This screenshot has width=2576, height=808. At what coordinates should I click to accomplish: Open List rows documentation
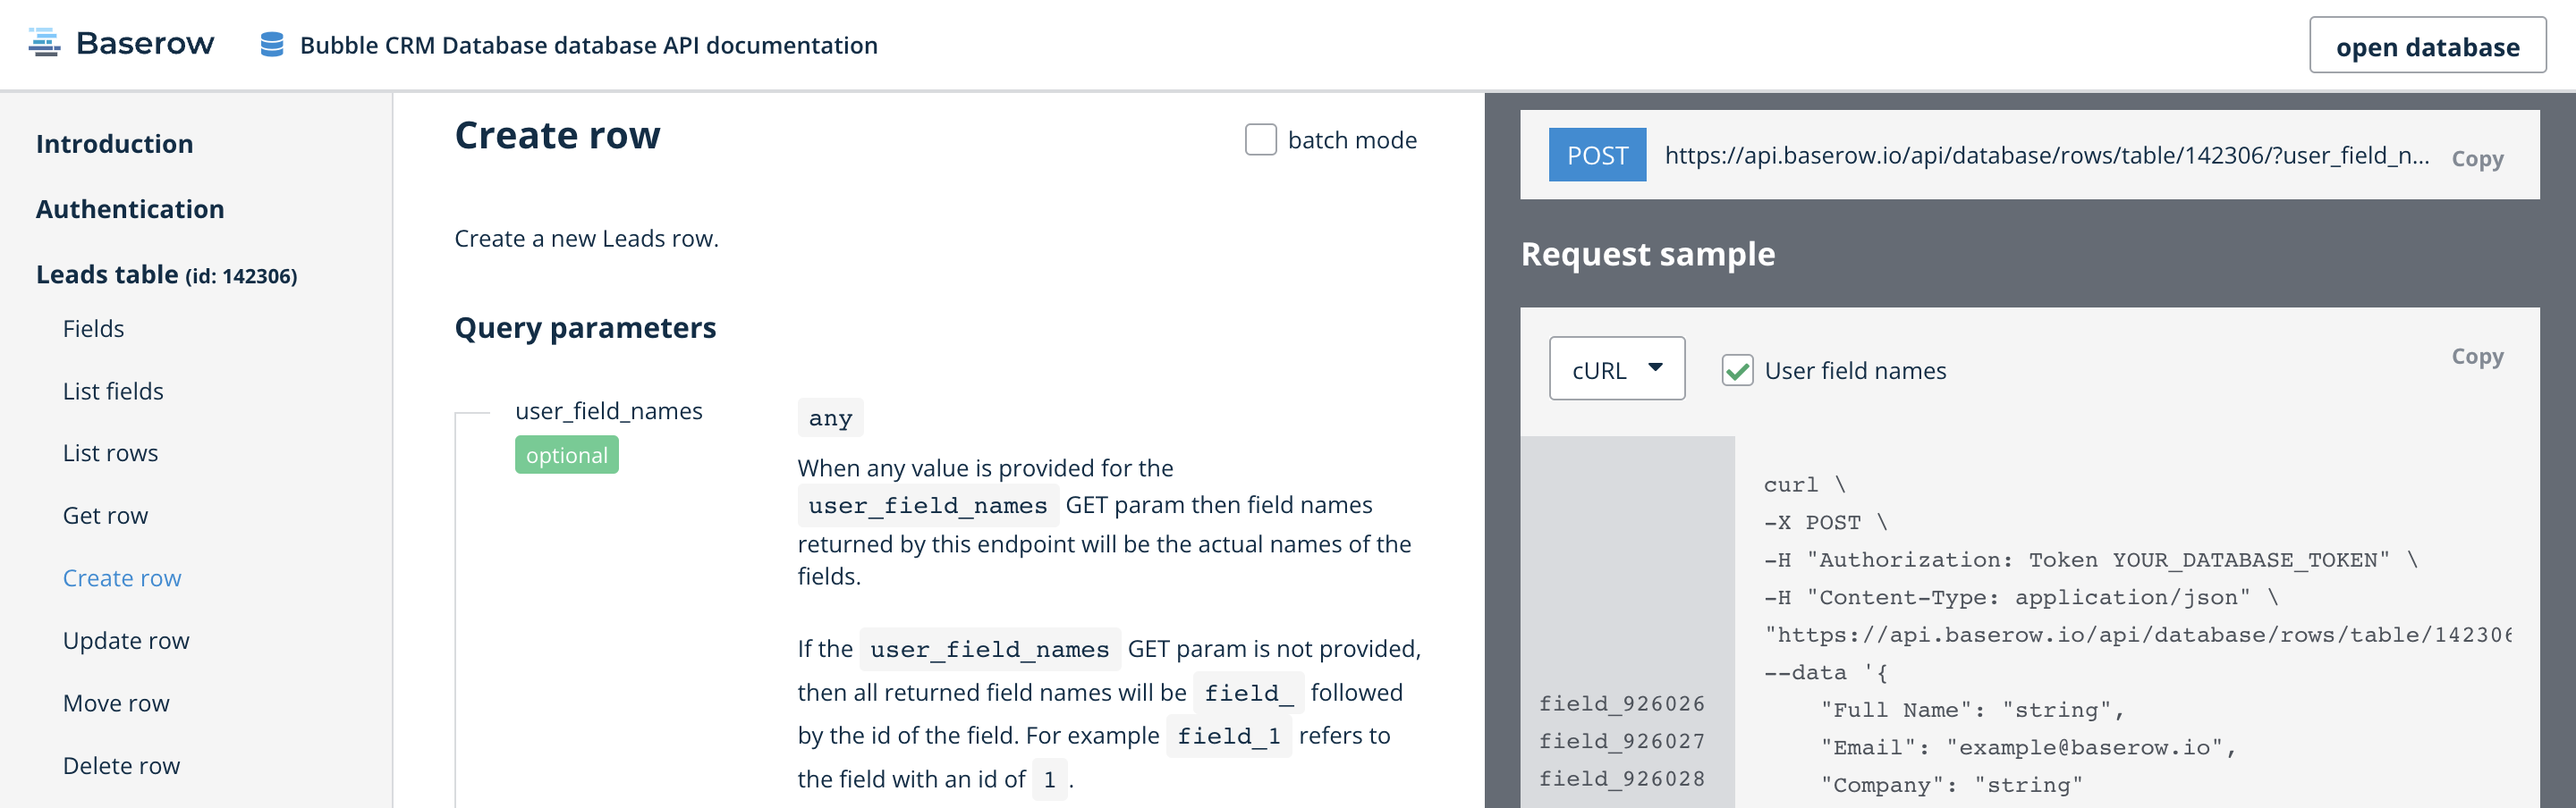pos(110,452)
